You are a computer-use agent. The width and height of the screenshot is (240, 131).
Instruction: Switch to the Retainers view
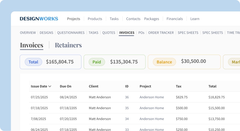pos(68,45)
